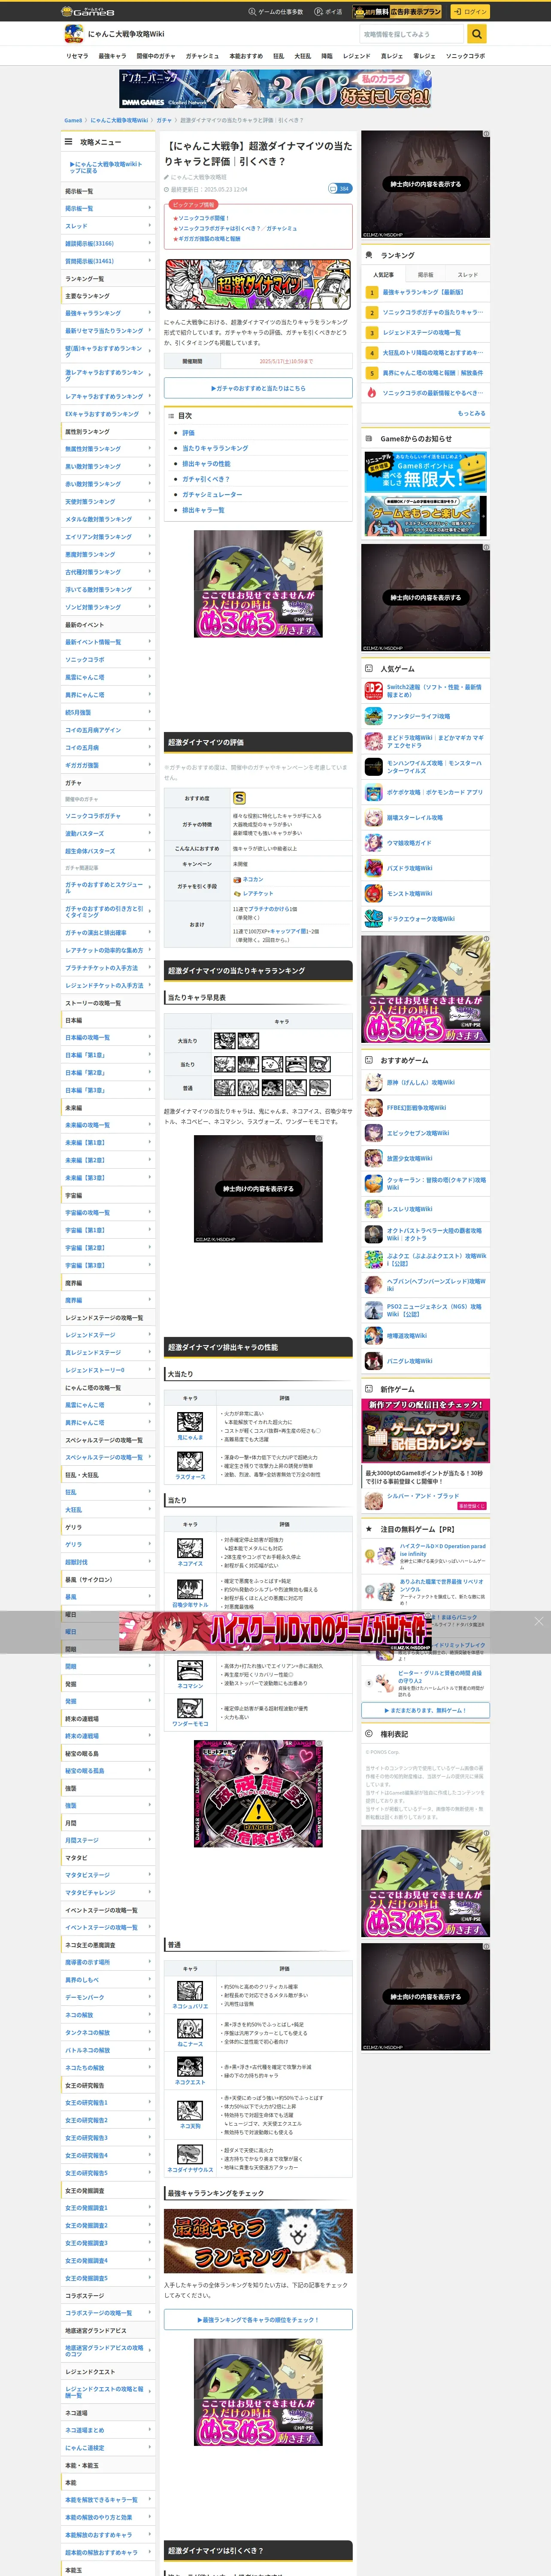This screenshot has width=551, height=2576.
Task: Expand the レアキャラおすすめランキング row
Action: pos(108,396)
